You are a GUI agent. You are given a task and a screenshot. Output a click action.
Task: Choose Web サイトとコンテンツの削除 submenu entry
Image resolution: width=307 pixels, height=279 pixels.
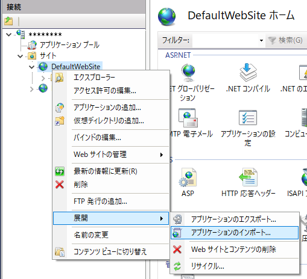pyautogui.click(x=235, y=250)
